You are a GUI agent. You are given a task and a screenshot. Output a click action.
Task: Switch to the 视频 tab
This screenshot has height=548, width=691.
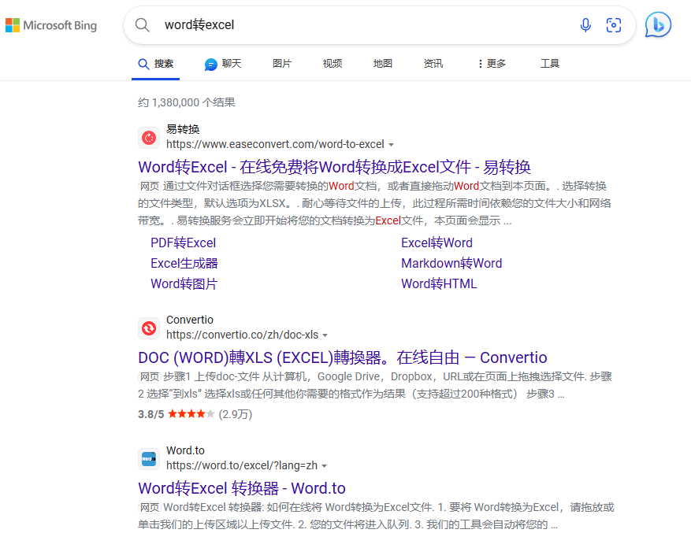(x=332, y=64)
